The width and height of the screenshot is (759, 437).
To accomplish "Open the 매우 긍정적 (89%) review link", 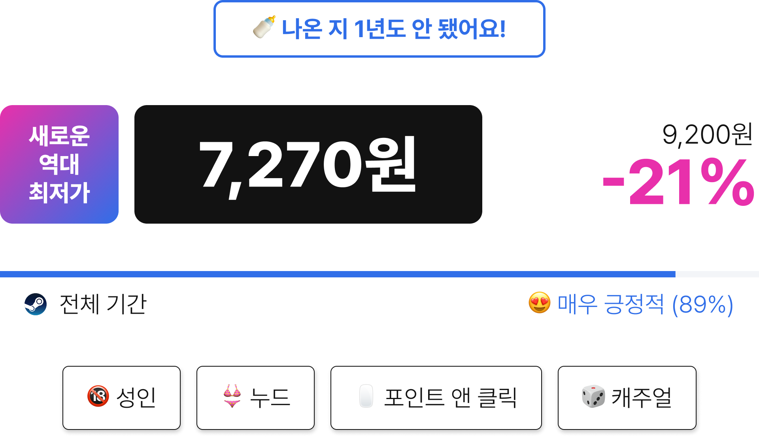I will pos(645,304).
